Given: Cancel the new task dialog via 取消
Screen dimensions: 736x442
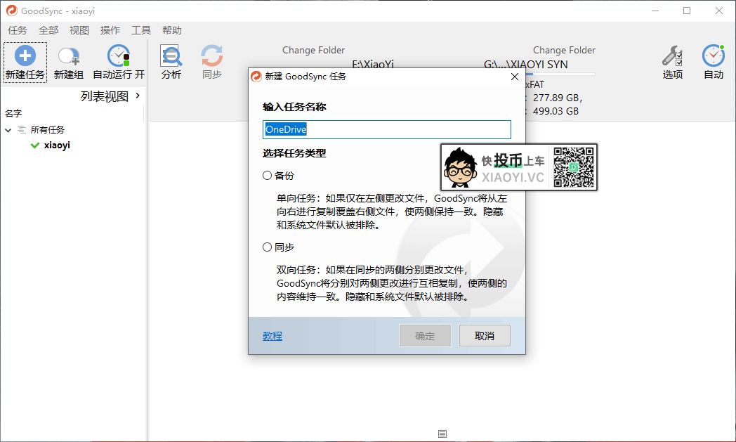Looking at the screenshot, I should (485, 335).
